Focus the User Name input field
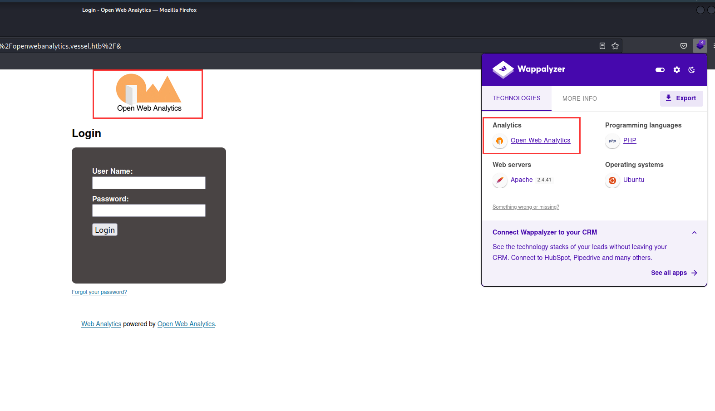 pos(149,183)
